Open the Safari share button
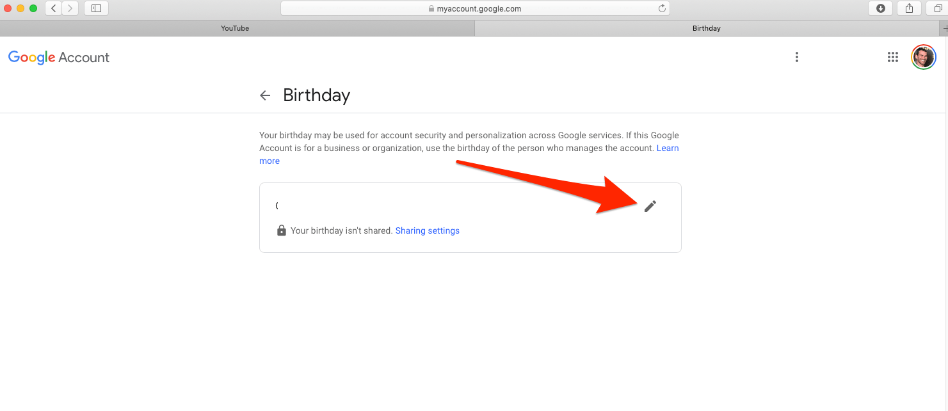Screen dimensions: 948x411 pyautogui.click(x=909, y=8)
